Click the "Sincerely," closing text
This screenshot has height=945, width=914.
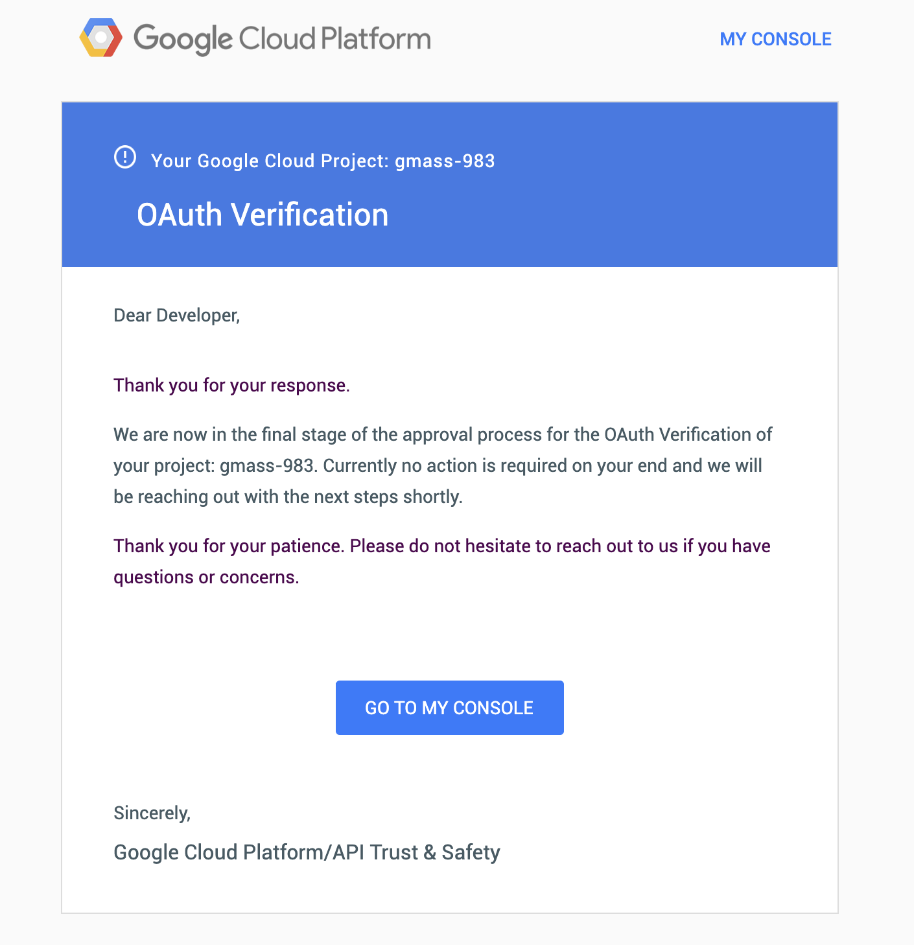[x=152, y=813]
